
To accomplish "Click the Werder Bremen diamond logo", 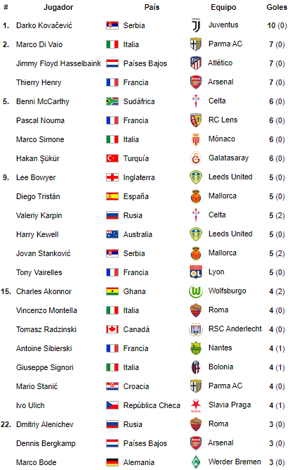I will tap(196, 462).
